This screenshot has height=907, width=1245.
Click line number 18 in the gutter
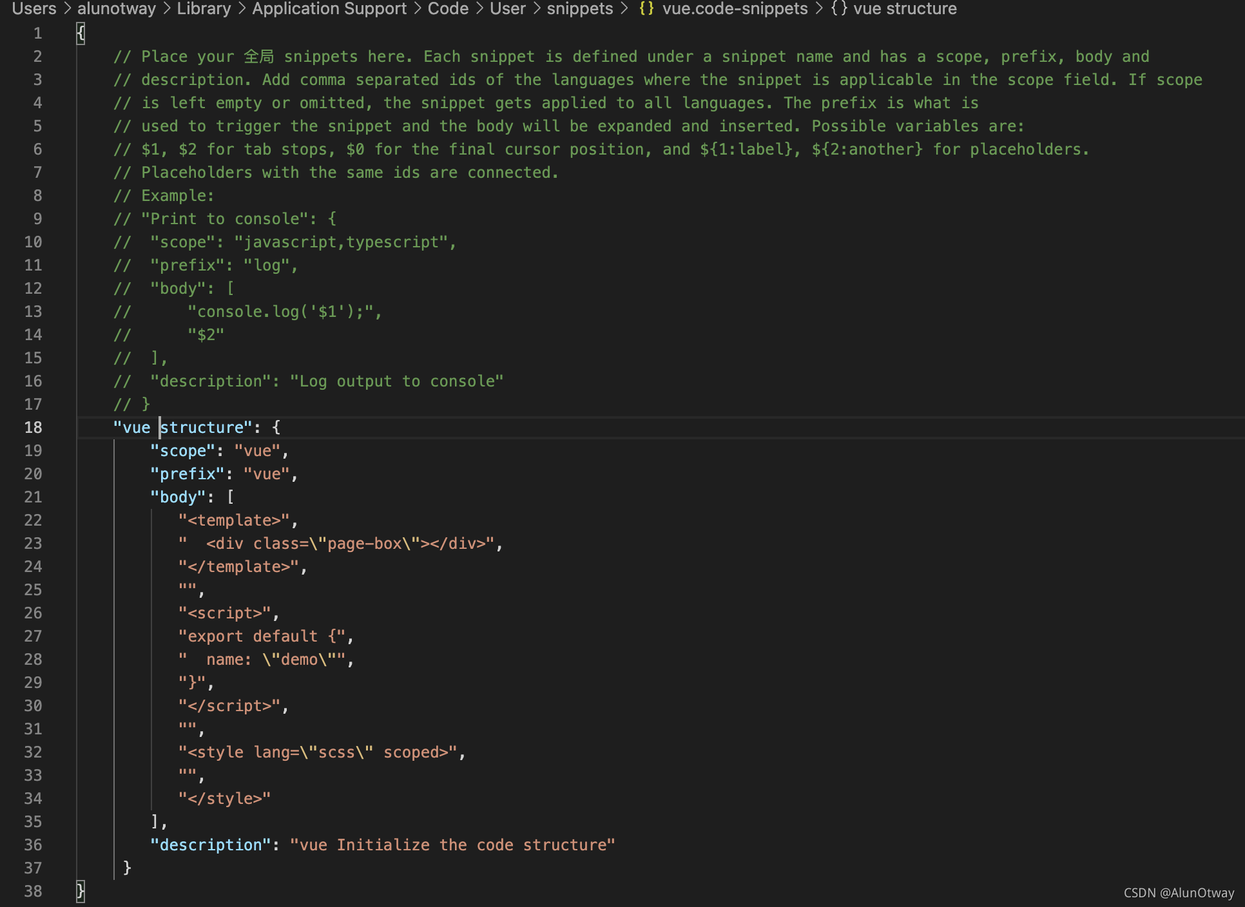click(34, 428)
